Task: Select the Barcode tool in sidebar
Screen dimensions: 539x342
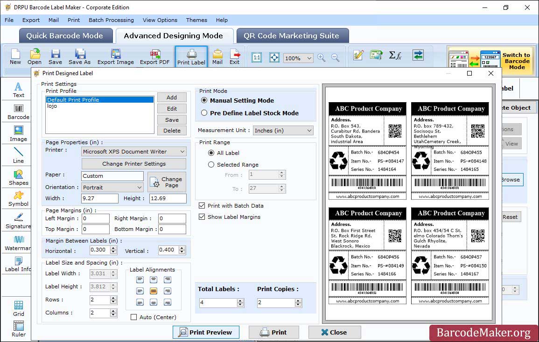Action: (x=18, y=112)
